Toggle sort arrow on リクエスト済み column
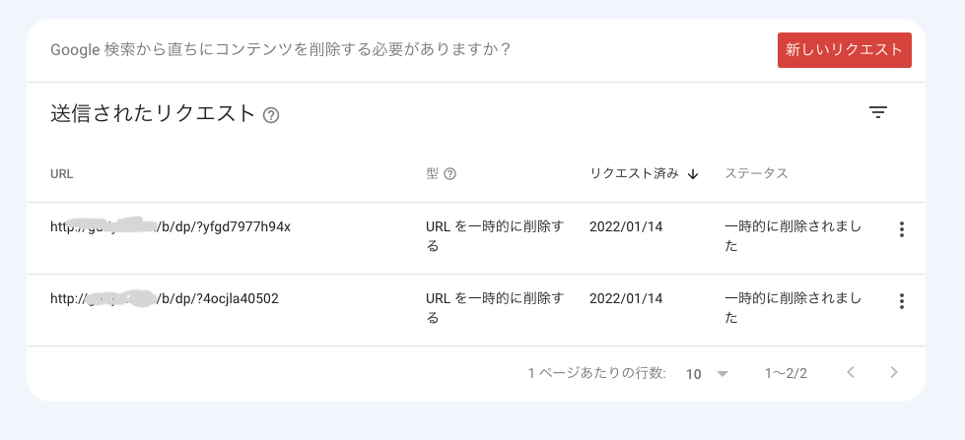This screenshot has width=965, height=440. [x=693, y=174]
